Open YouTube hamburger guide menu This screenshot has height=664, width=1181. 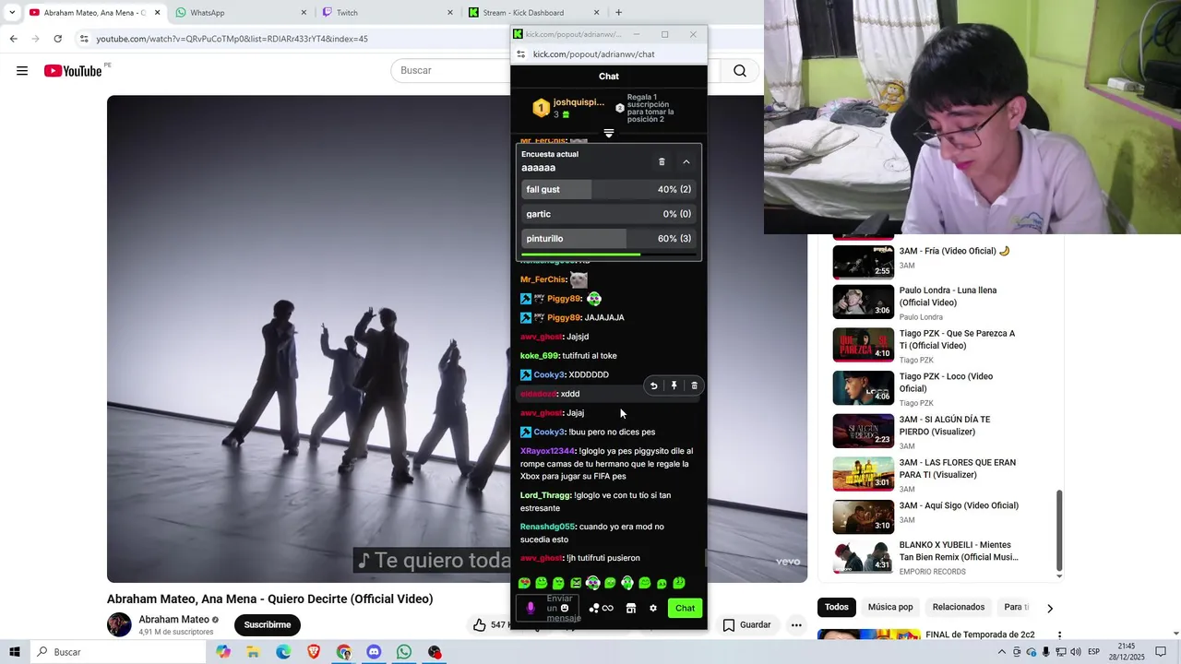pos(22,71)
